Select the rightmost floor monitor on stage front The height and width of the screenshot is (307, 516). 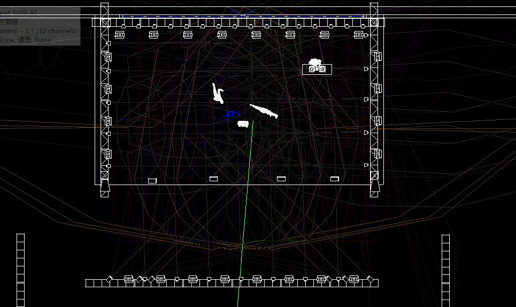point(335,179)
